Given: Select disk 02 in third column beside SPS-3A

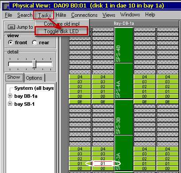Looking at the screenshot, I should point(144,159).
